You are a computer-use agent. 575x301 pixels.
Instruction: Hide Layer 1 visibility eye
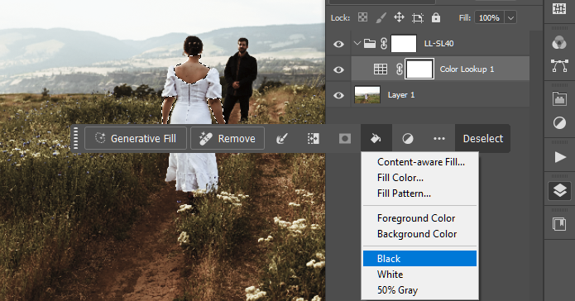[338, 95]
